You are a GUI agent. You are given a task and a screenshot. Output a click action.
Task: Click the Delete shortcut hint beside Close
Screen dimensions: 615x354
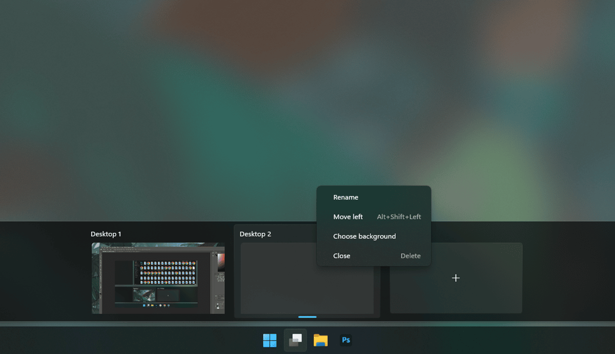pos(411,256)
